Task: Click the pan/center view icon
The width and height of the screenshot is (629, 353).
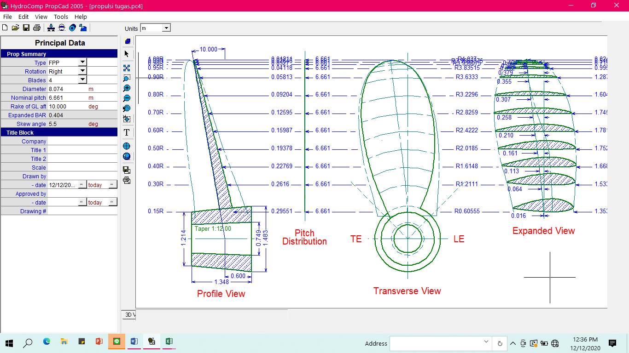Action: click(127, 119)
